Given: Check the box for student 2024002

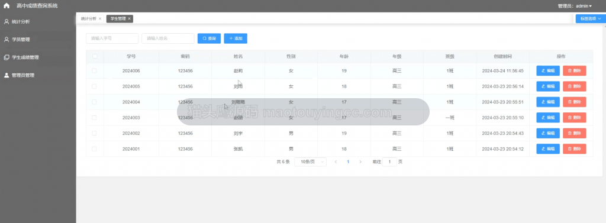Looking at the screenshot, I should click(94, 133).
